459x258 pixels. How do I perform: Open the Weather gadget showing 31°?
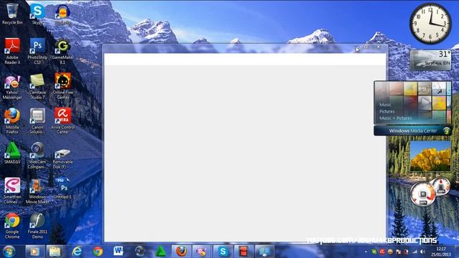pos(430,60)
